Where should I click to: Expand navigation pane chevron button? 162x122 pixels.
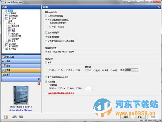coord(39,79)
